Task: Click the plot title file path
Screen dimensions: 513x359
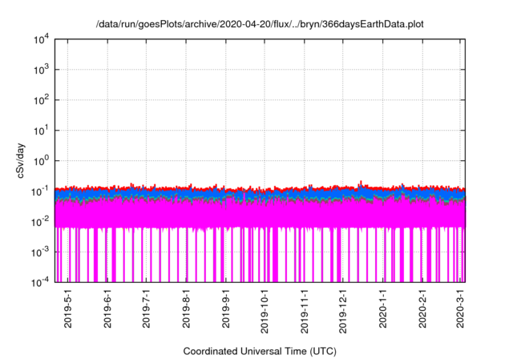Action: coord(260,25)
